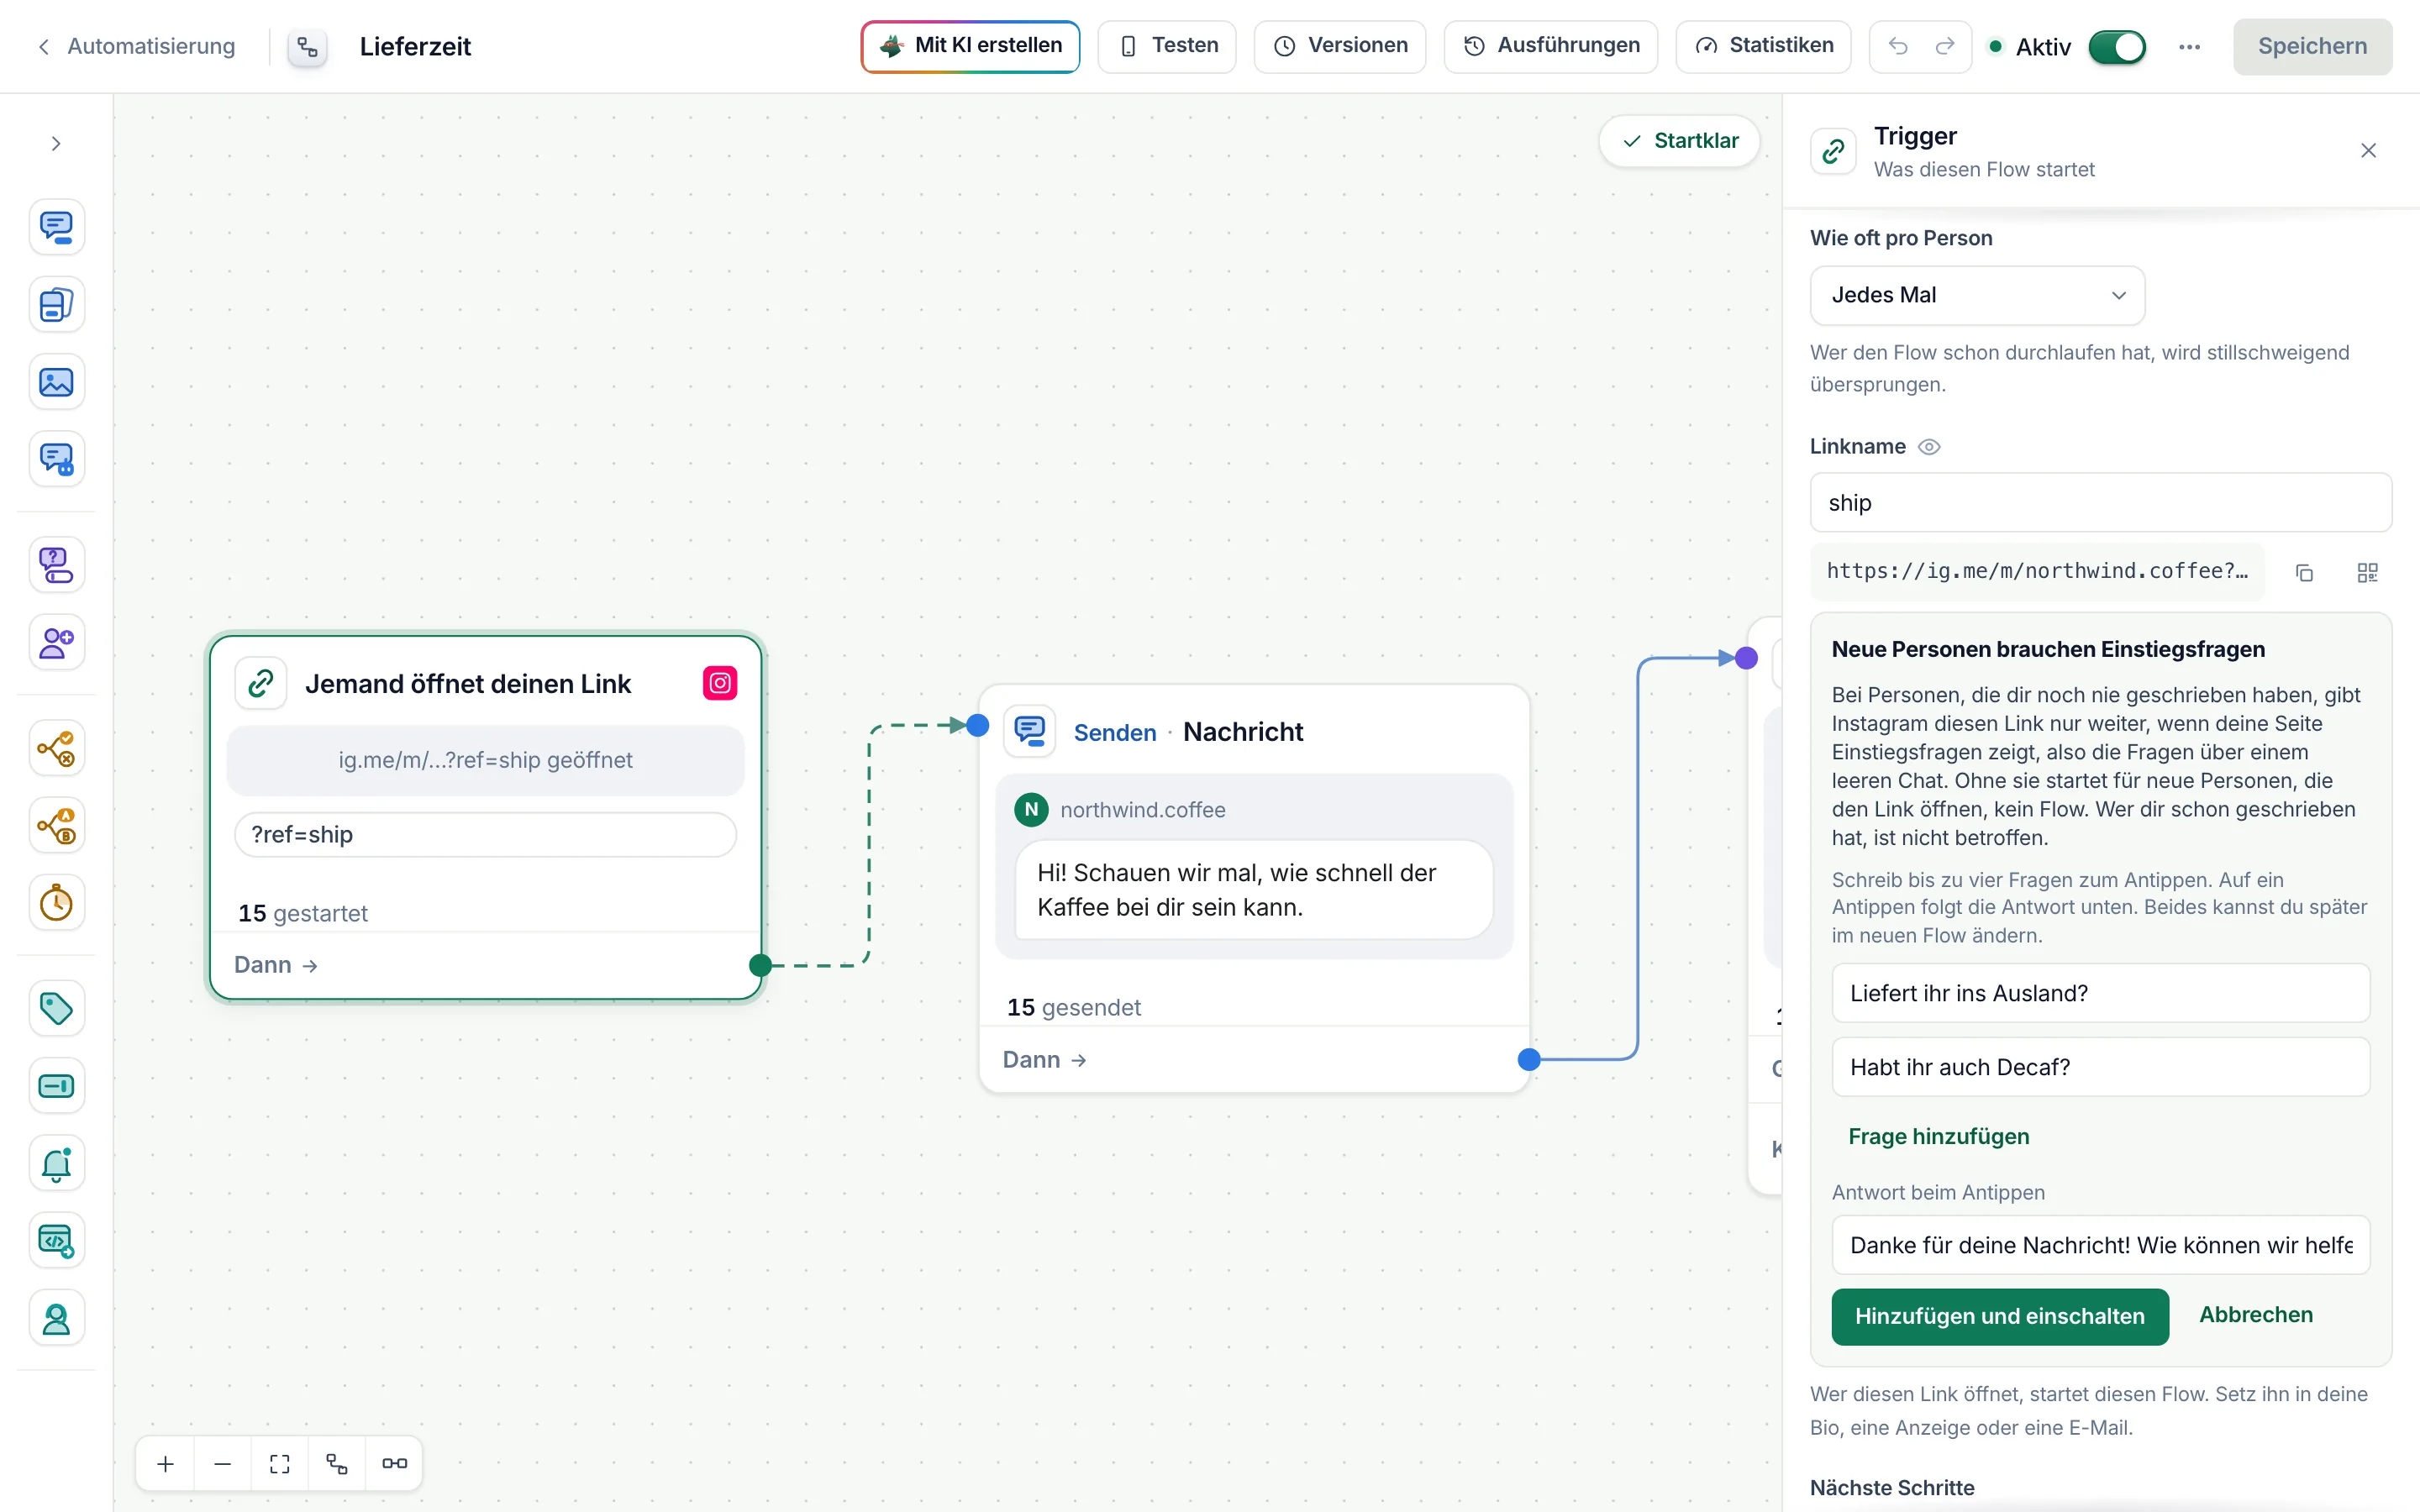Open the Statistiken view
This screenshot has height=1512, width=2420.
pos(1763,46)
